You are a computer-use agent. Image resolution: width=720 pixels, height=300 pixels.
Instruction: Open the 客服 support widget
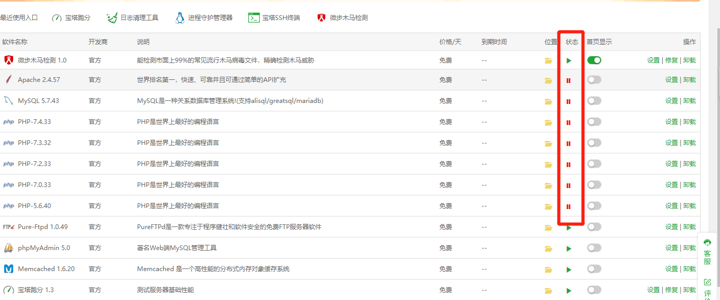pos(707,252)
